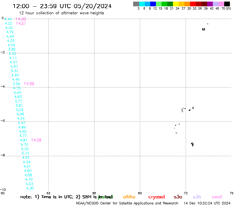Click the plot title with date 05/20/2024
This screenshot has height=206, width=234.
point(62,6)
